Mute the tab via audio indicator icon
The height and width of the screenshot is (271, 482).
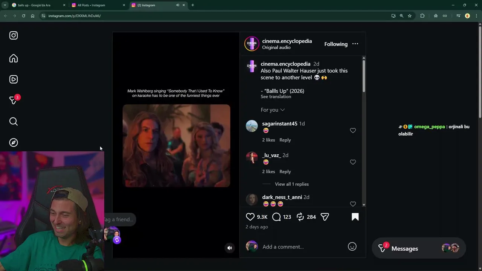coord(177,5)
